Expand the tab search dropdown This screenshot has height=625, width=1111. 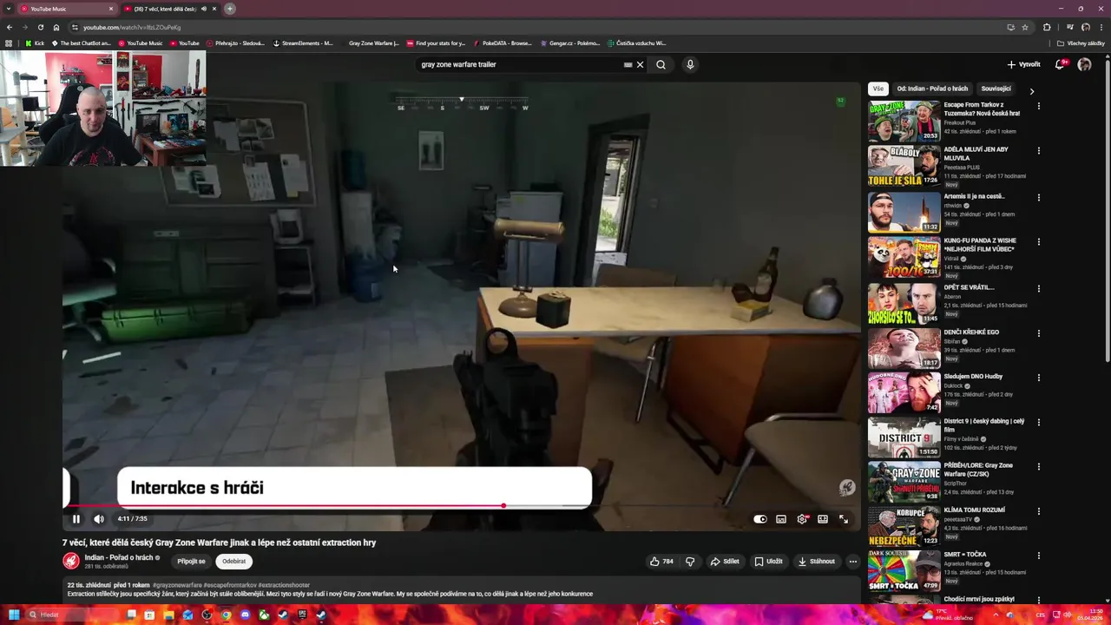tap(8, 9)
